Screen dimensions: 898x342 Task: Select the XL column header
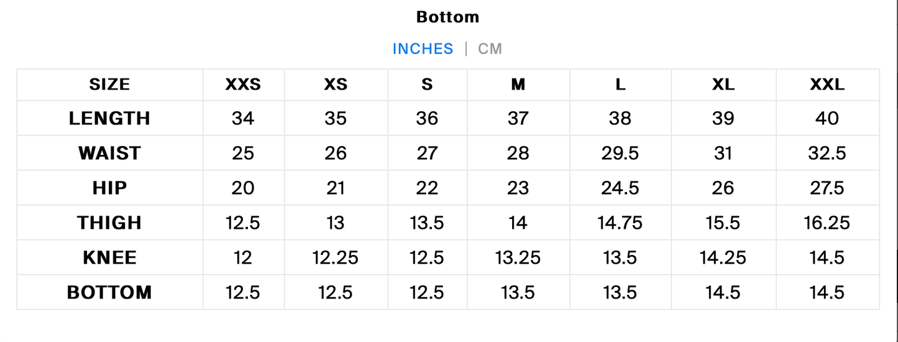coord(723,84)
